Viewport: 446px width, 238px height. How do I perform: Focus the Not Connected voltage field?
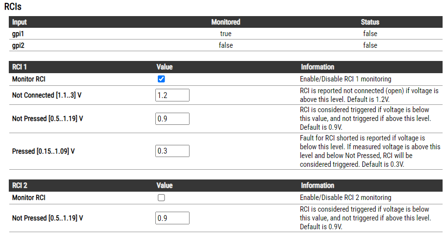tap(172, 95)
